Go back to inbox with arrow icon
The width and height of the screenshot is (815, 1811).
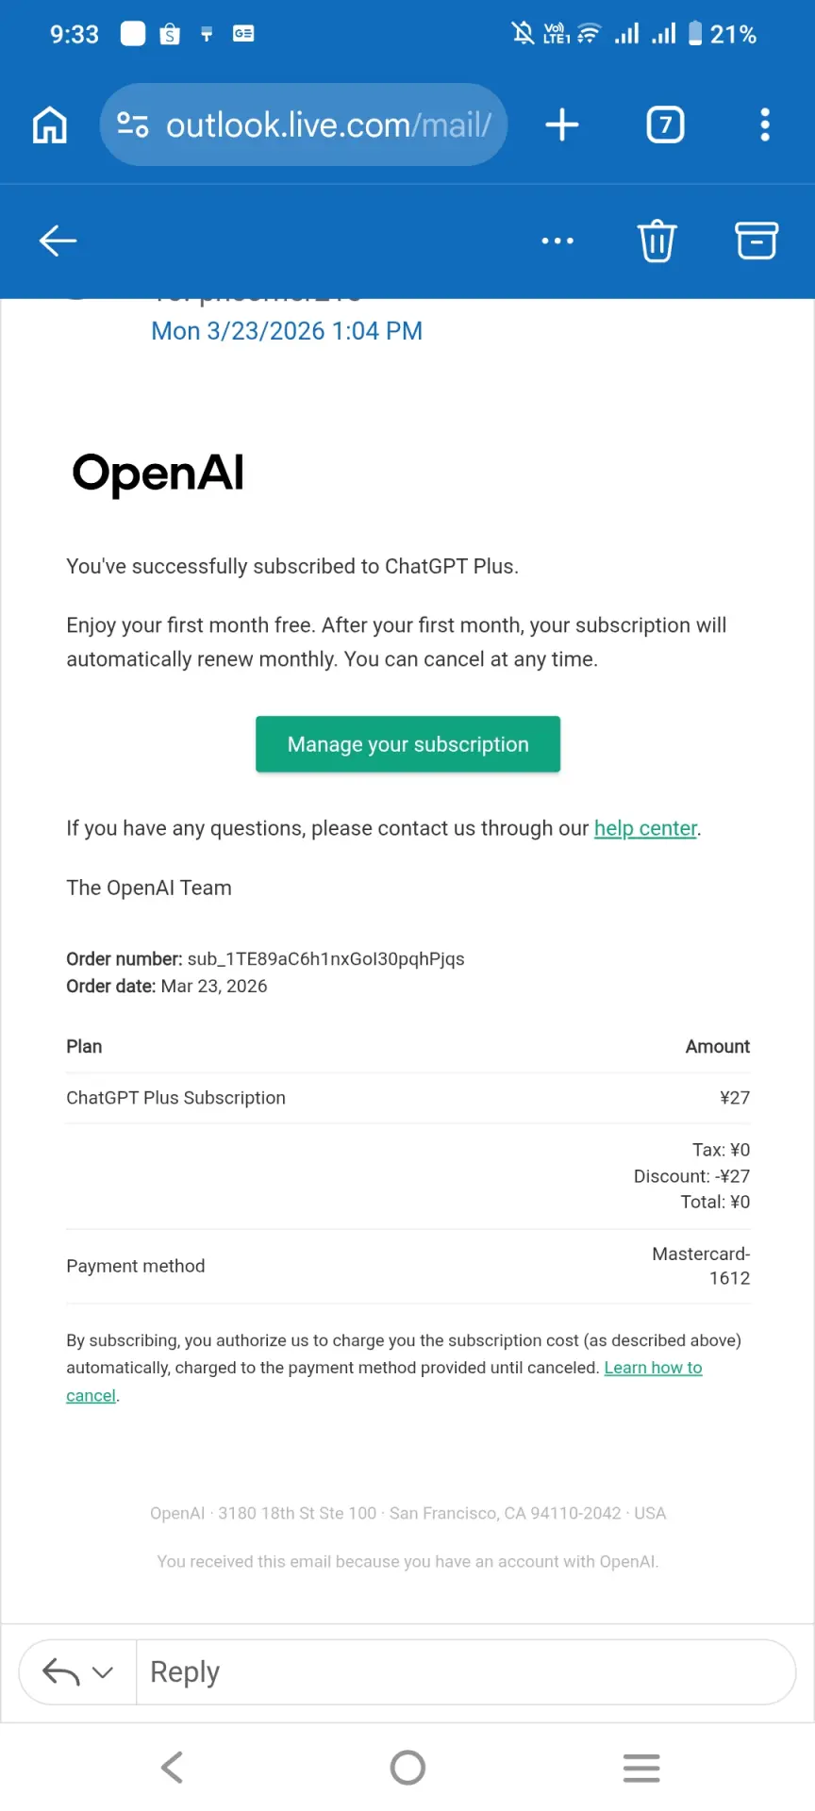[x=58, y=241]
